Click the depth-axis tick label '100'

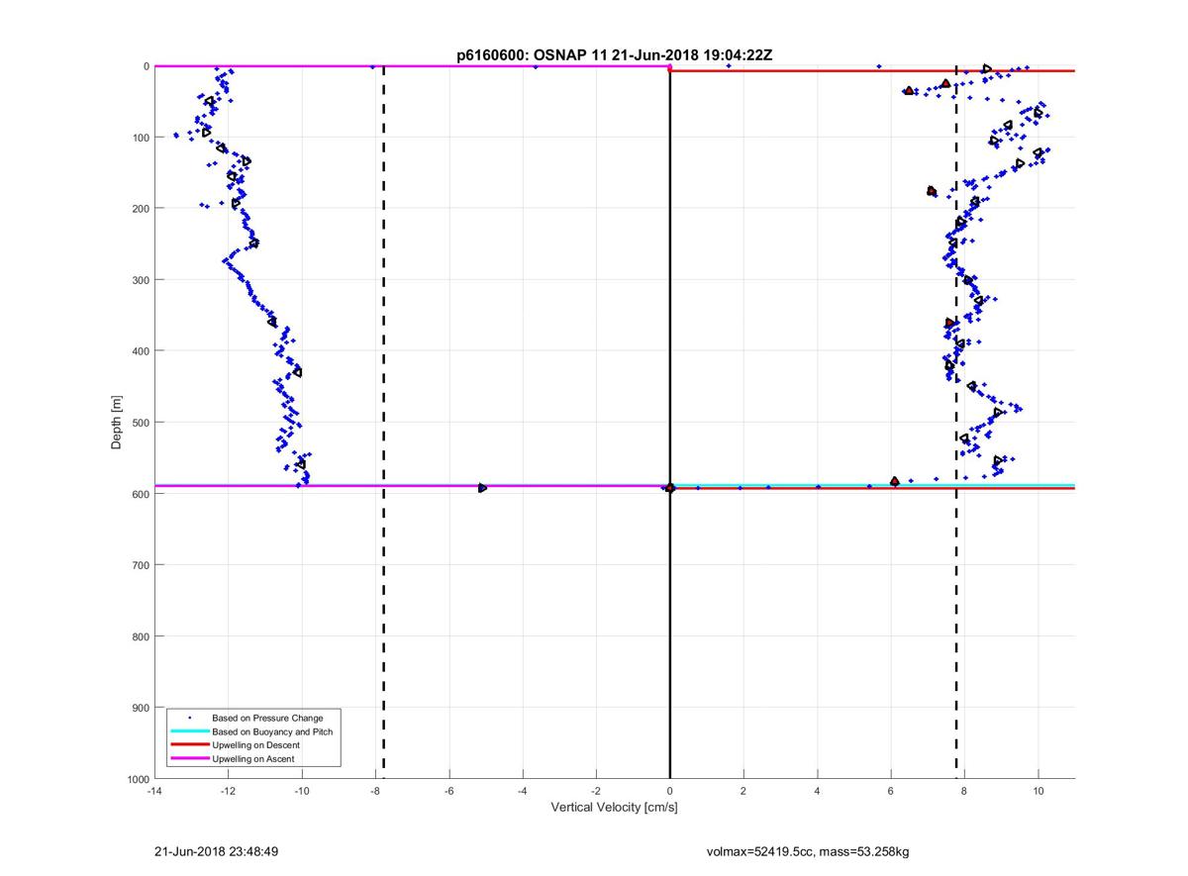pos(140,138)
